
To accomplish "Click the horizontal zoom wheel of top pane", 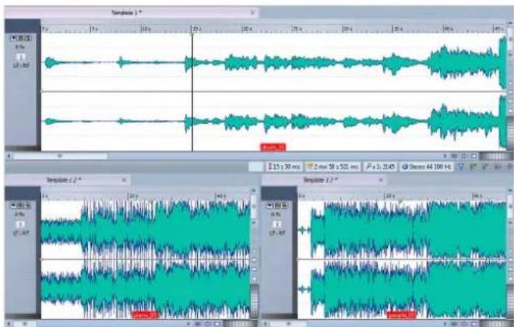I will pos(496,156).
